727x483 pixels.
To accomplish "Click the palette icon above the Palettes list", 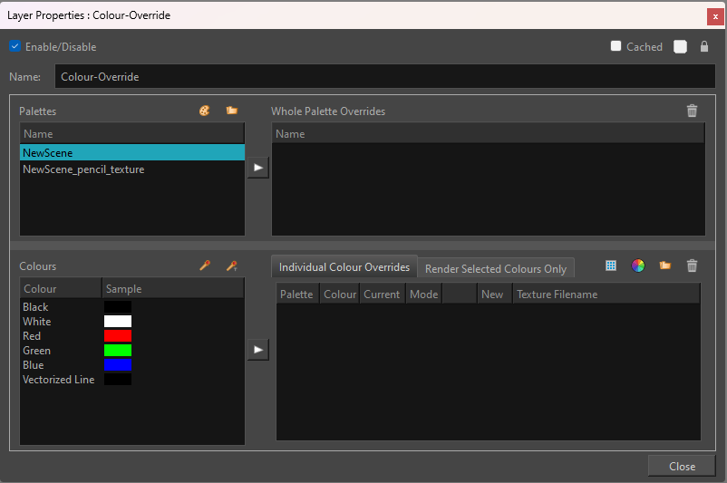I will click(204, 111).
